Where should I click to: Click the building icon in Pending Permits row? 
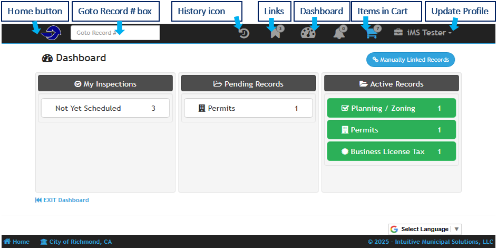point(201,109)
